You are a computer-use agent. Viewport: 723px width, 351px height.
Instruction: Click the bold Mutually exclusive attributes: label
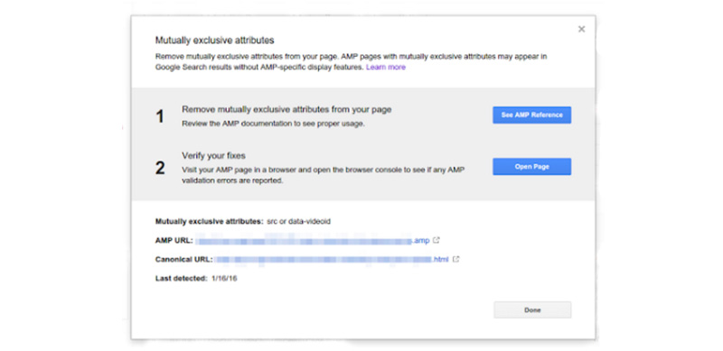pos(210,222)
